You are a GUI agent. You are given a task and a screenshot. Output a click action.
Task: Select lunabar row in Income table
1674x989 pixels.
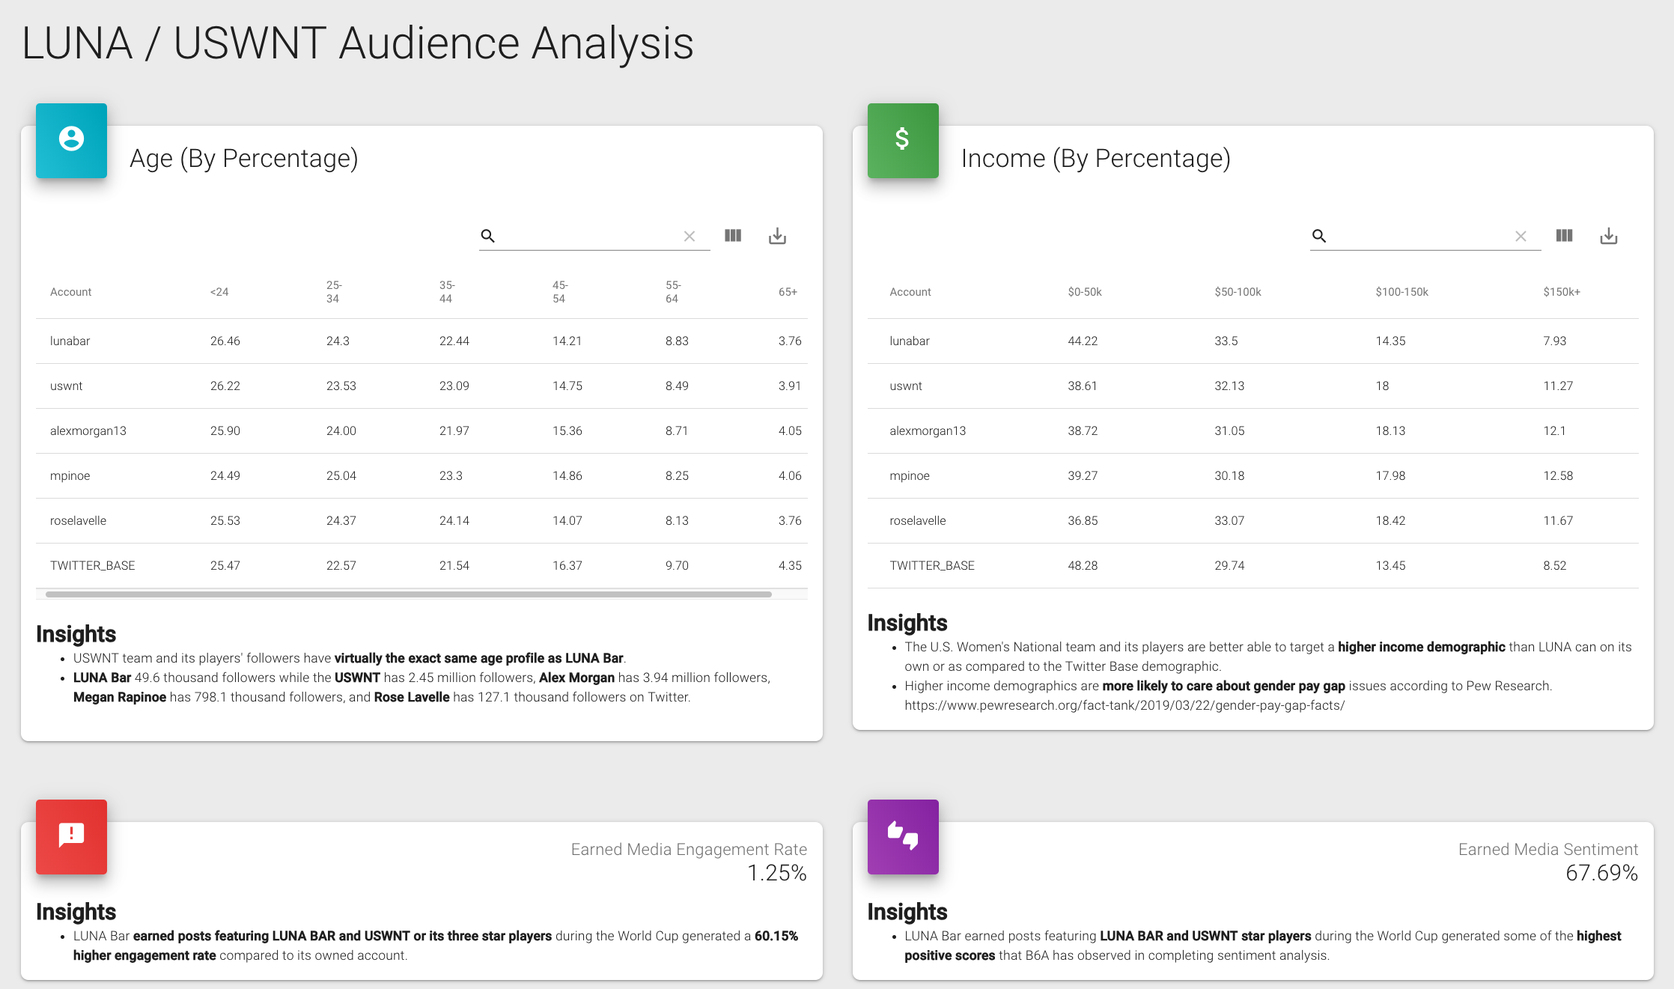point(1253,341)
